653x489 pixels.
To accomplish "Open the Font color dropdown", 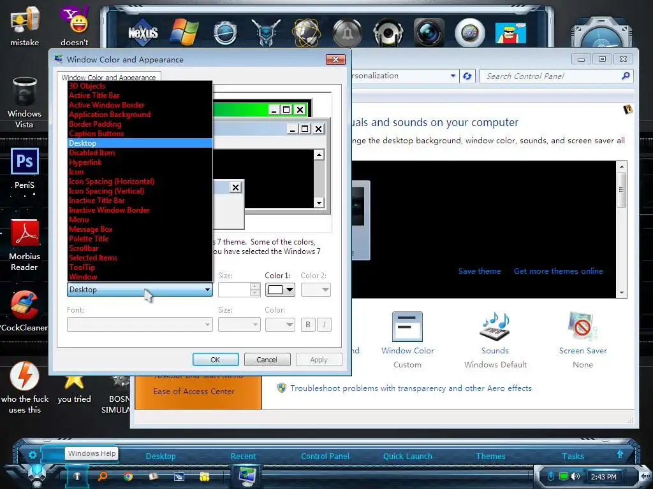I will [x=281, y=324].
